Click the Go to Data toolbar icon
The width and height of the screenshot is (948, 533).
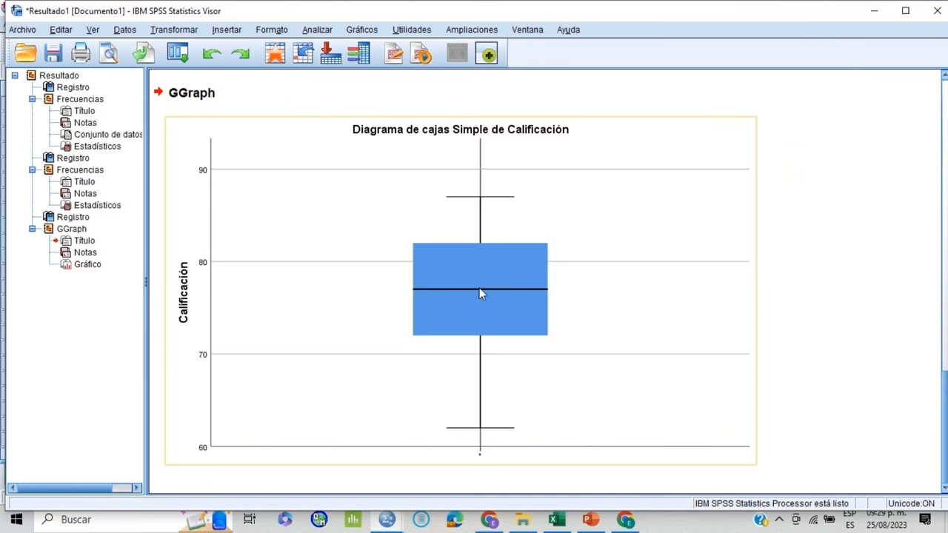178,53
